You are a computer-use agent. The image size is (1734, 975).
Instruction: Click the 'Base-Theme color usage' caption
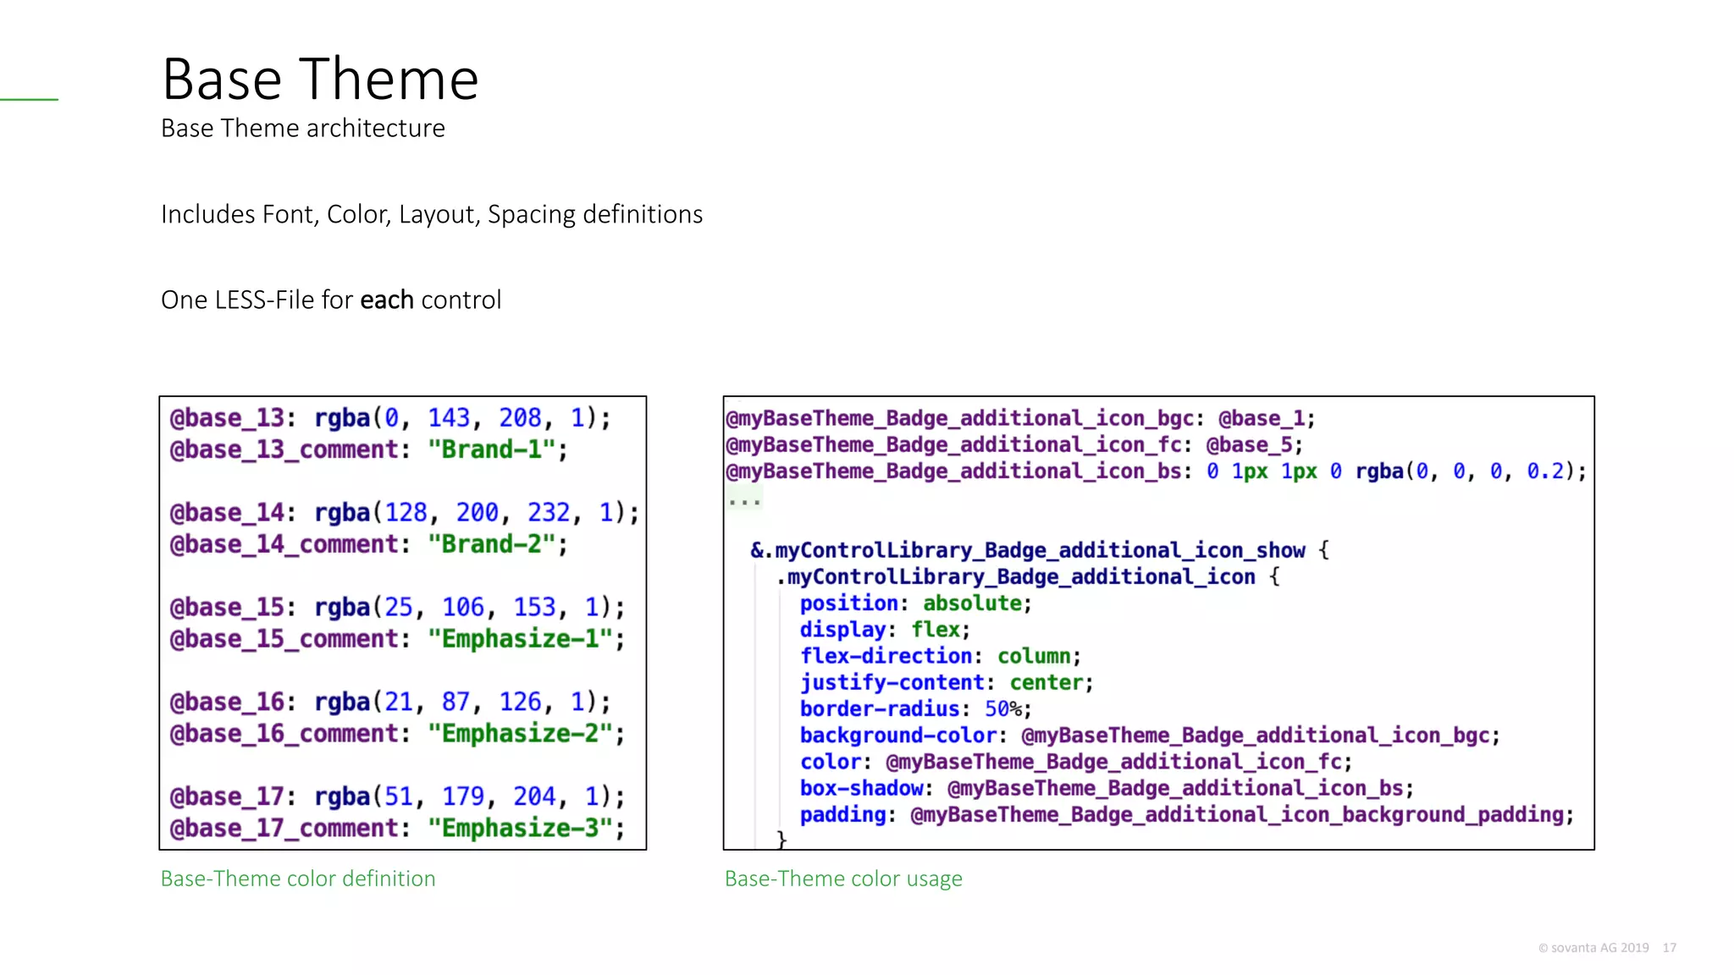(x=843, y=879)
